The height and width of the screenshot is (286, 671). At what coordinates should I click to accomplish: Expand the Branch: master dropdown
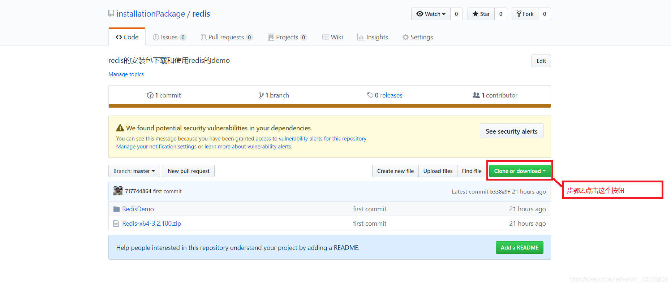coord(134,171)
